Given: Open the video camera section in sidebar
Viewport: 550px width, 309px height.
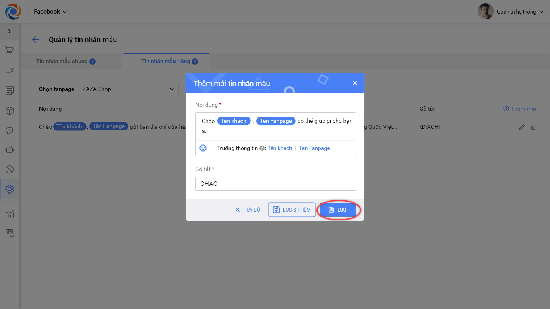Looking at the screenshot, I should (x=10, y=70).
